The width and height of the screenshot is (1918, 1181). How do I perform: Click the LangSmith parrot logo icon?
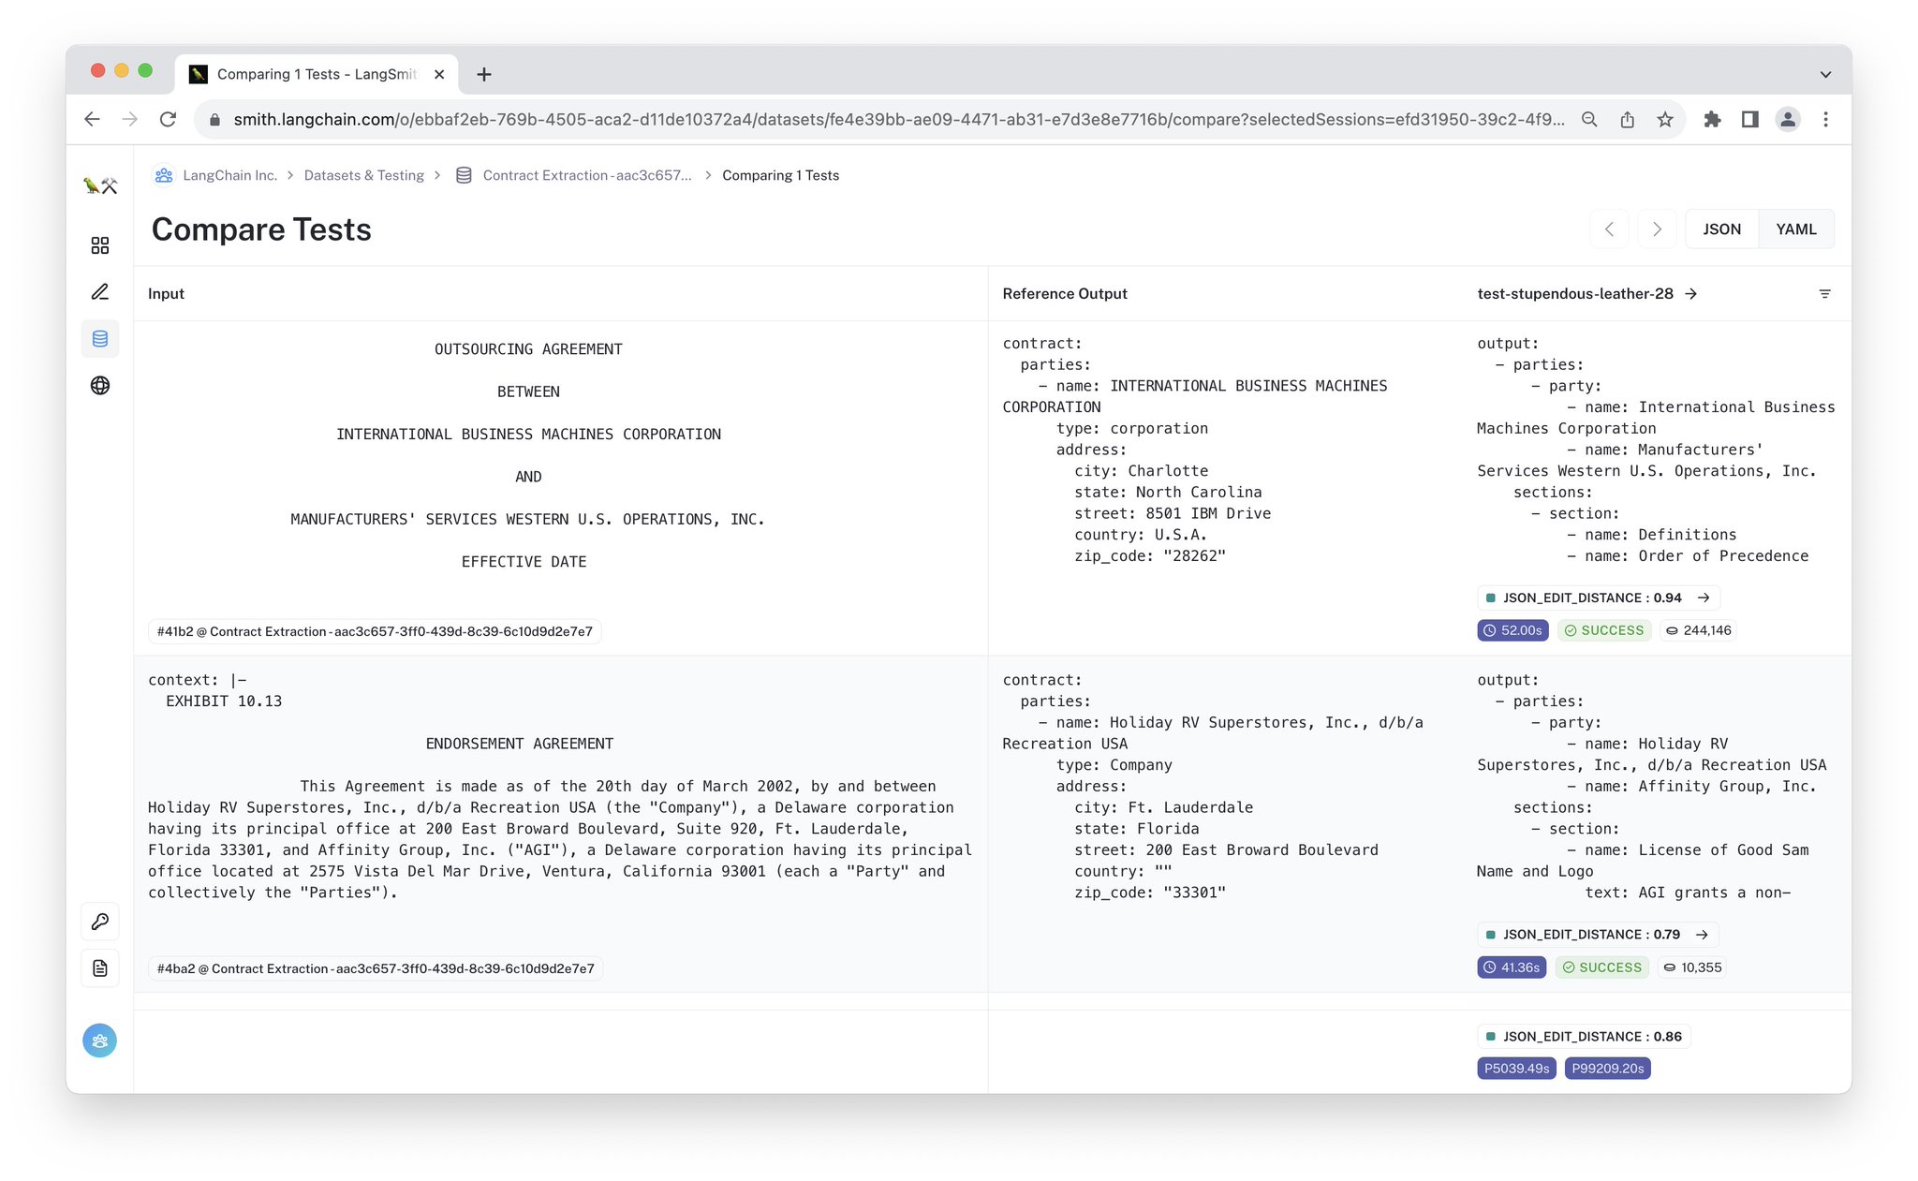(x=100, y=185)
